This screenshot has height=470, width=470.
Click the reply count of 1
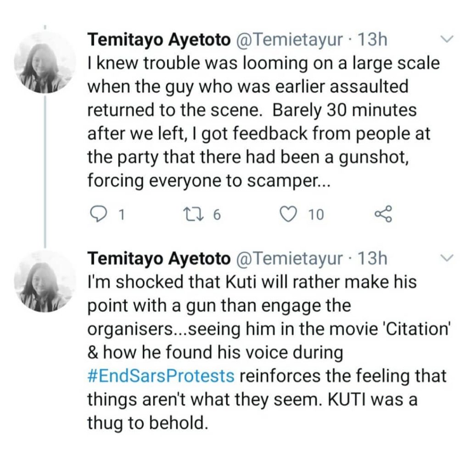coord(121,215)
